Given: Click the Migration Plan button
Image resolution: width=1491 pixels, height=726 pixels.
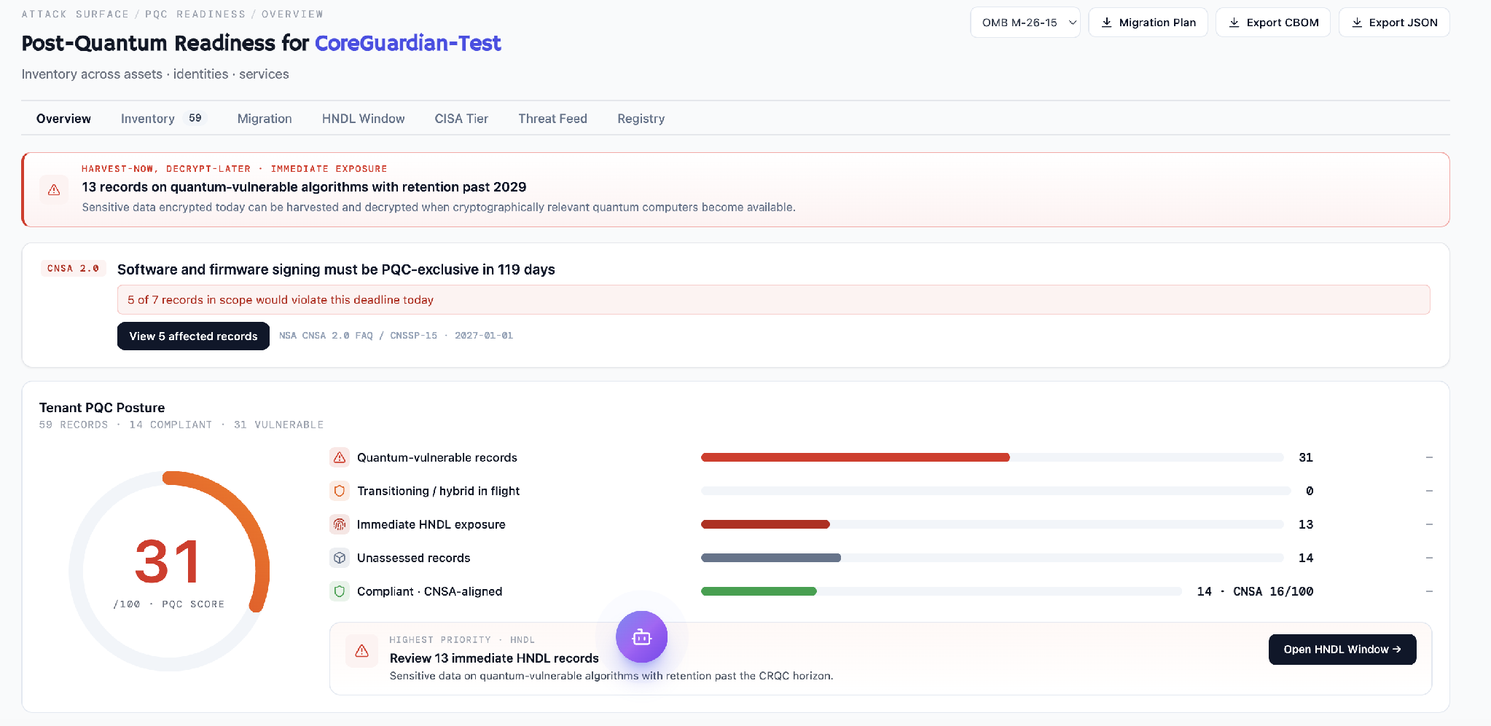Looking at the screenshot, I should pos(1148,23).
